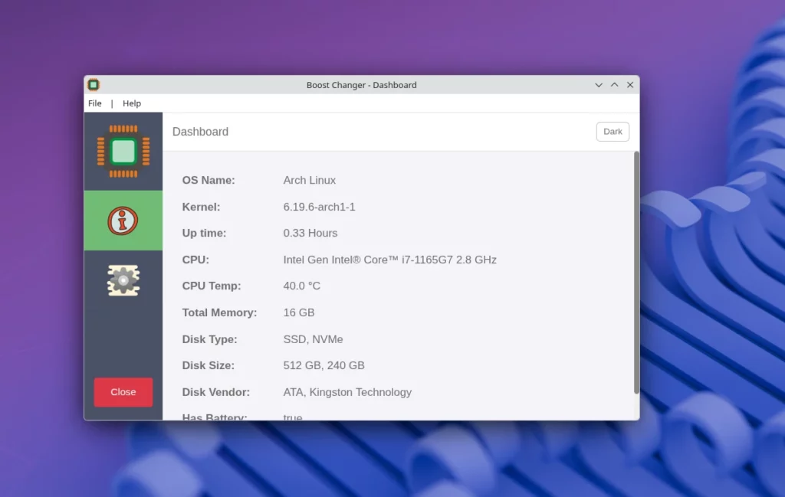This screenshot has width=785, height=497.
Task: Click the CPU model name showing i7-1165G7
Action: point(389,260)
